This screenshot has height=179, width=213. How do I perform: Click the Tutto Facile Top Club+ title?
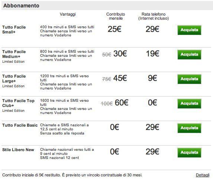(18, 103)
